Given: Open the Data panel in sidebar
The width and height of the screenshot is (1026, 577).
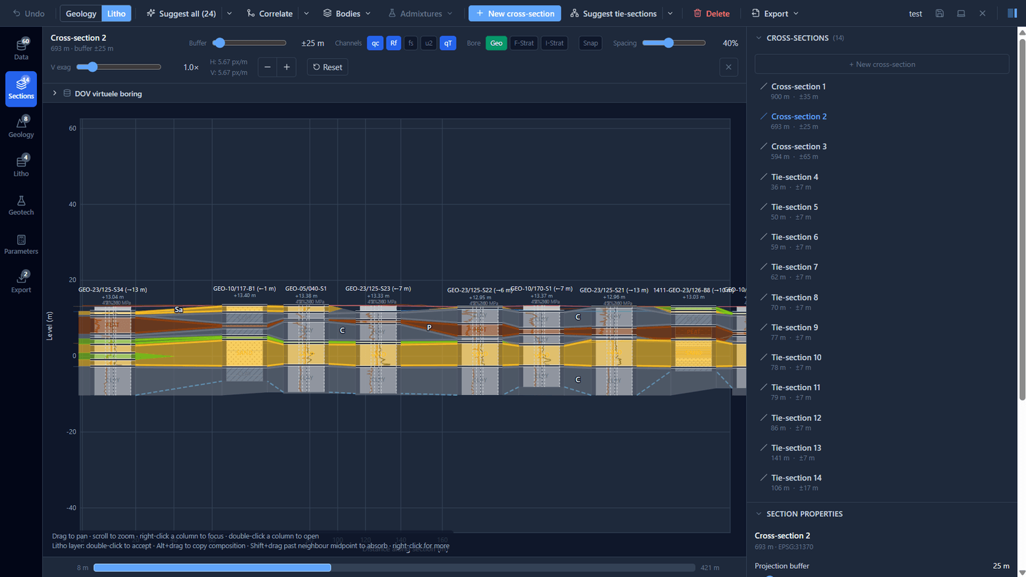Looking at the screenshot, I should coord(21,49).
